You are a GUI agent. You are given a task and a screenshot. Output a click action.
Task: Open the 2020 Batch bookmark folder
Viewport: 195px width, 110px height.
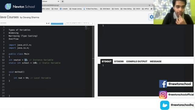(105, 9)
